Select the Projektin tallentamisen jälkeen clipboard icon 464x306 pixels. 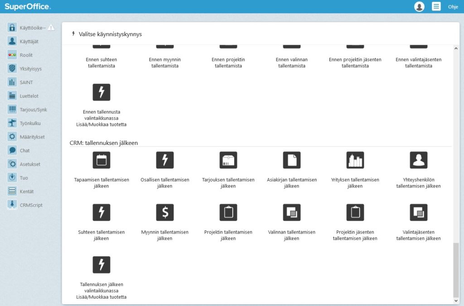click(228, 212)
